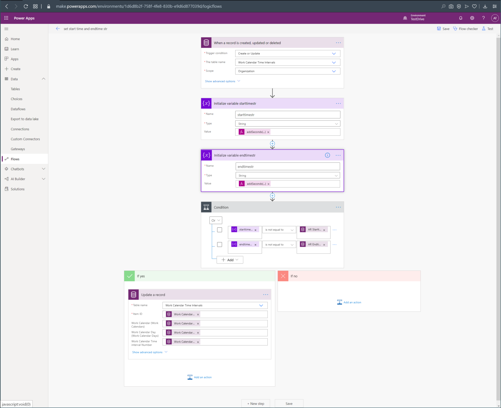Click the back arrow next to the flow title
This screenshot has height=408, width=501.
coord(58,28)
